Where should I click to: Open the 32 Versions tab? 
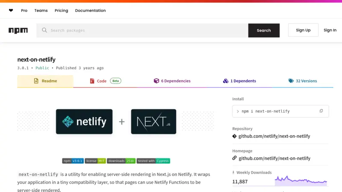click(303, 81)
